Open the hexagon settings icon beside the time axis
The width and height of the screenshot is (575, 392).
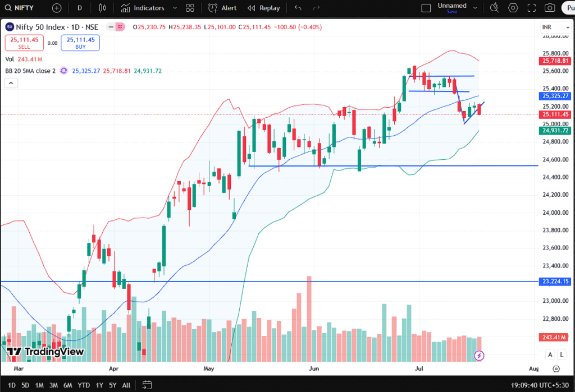(556, 369)
